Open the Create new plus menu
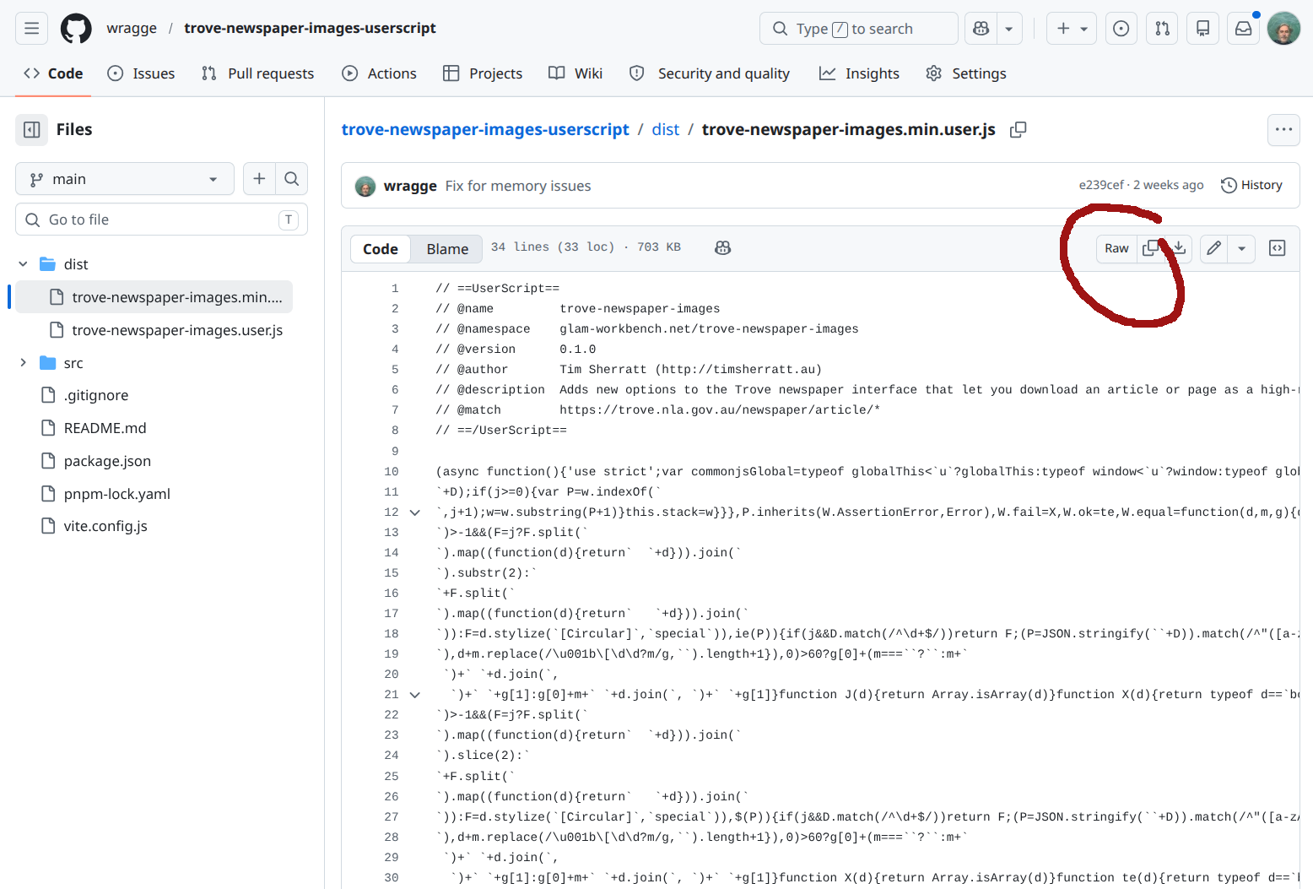This screenshot has width=1313, height=889. tap(1072, 28)
